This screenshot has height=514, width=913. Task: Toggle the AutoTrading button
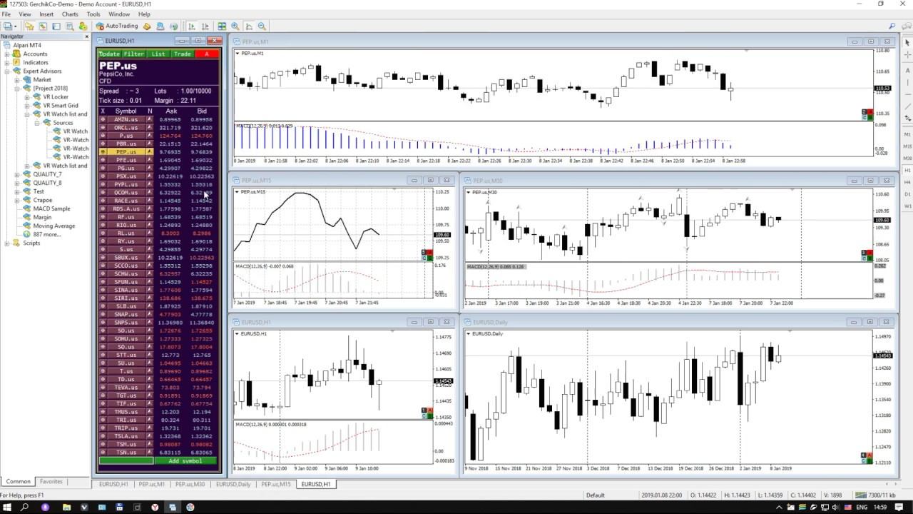point(117,26)
